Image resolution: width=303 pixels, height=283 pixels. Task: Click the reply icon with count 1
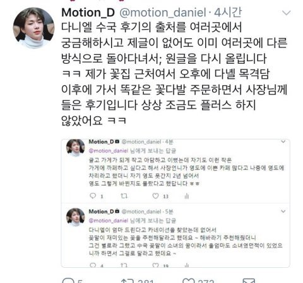pyautogui.click(x=93, y=196)
